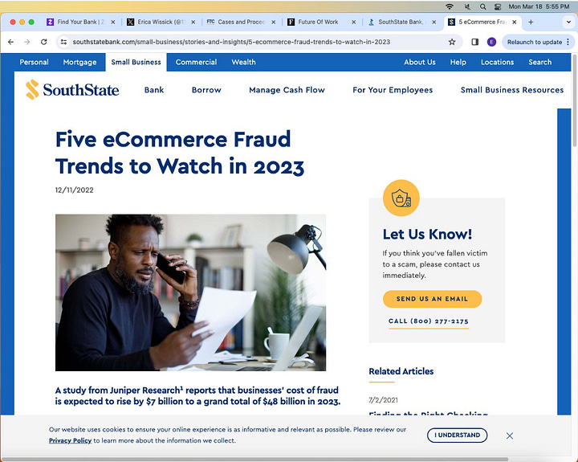
Task: Reload the page with the refresh icon
Action: point(44,42)
